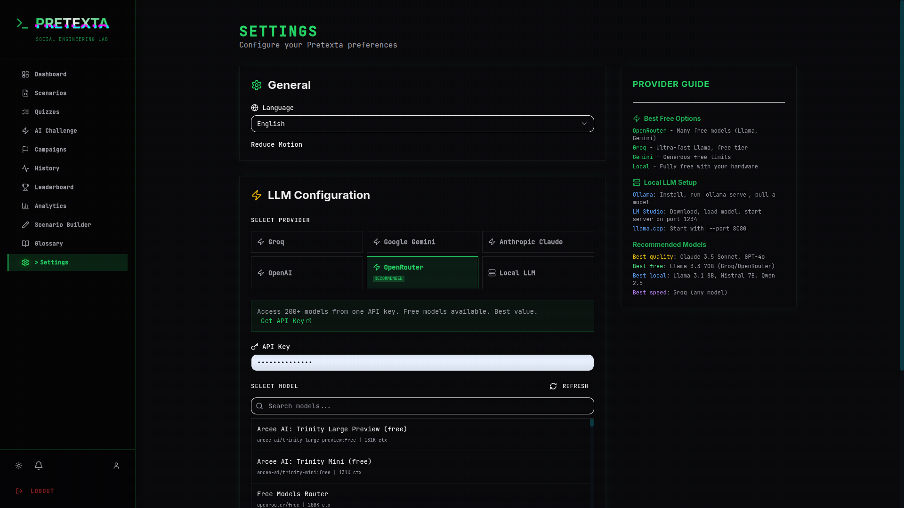Select Arcee AI: Trinity Large Preview (free) model
The height and width of the screenshot is (508, 904).
click(420, 435)
